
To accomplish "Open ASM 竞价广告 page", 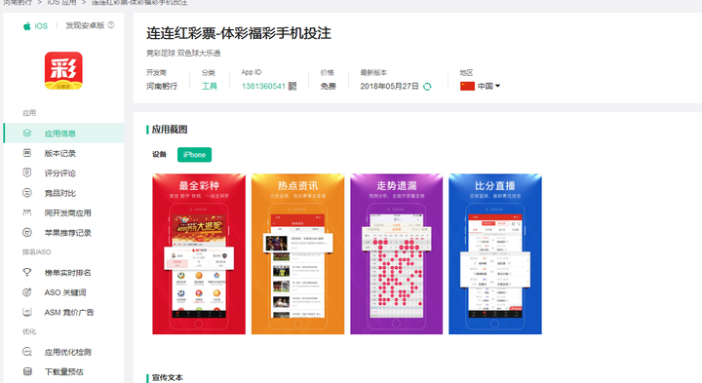I will (63, 312).
